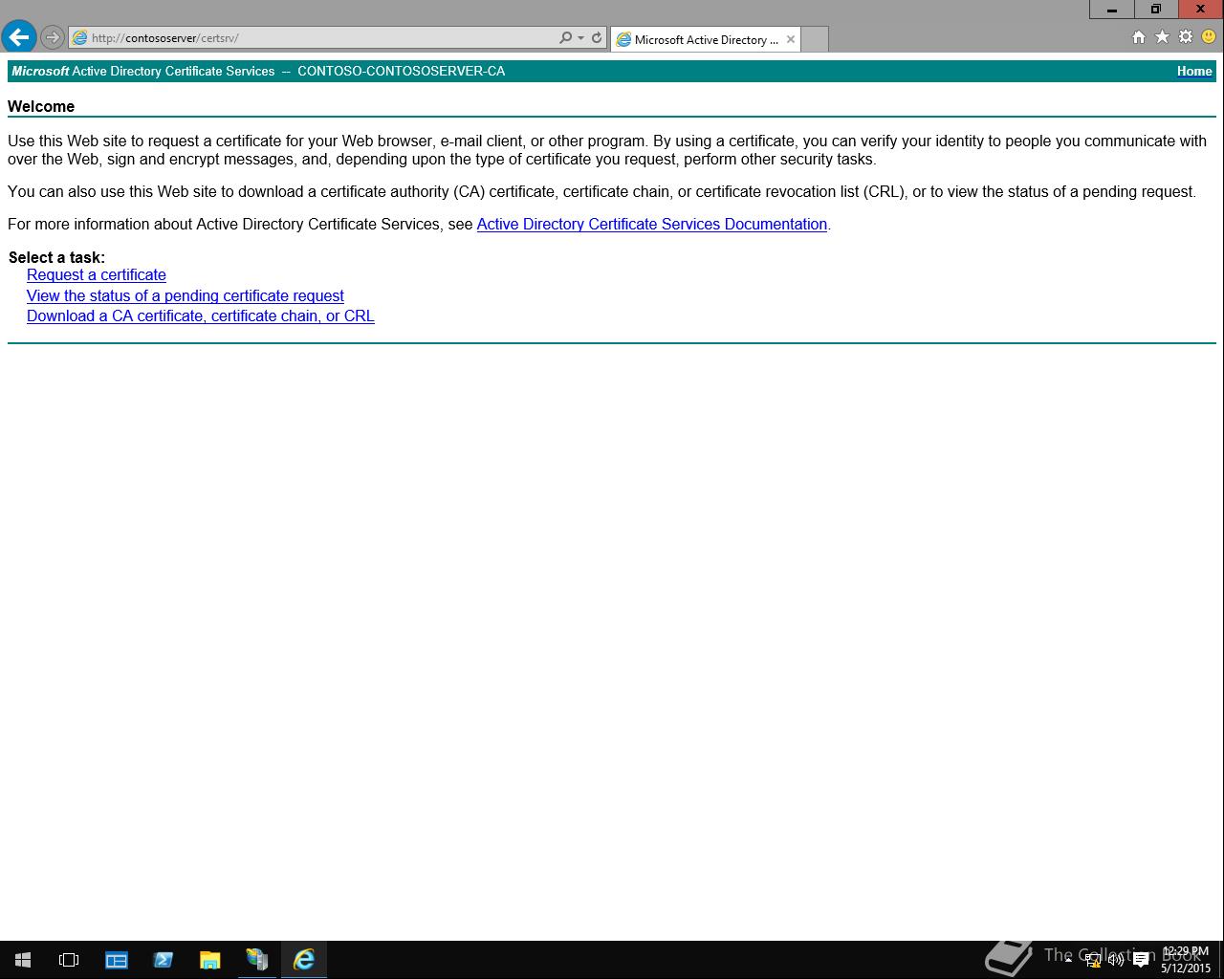Screen dimensions: 1224x979
Task: Open File Explorer from the taskbar
Action: (210, 960)
